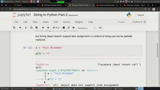Viewport: 160px width, 90px height.
Task: Go back in browser history
Action: (x=2, y=9)
